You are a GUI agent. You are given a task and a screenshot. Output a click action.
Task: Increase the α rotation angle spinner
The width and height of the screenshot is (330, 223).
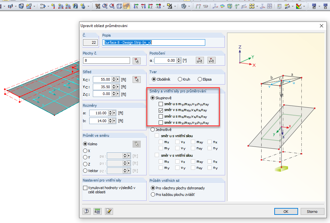[179, 59]
